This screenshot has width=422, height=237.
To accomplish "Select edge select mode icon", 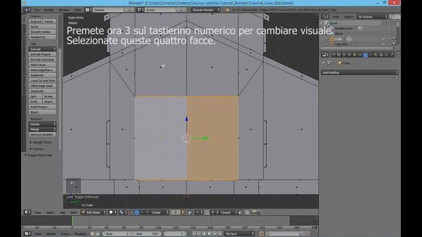I will [x=178, y=212].
